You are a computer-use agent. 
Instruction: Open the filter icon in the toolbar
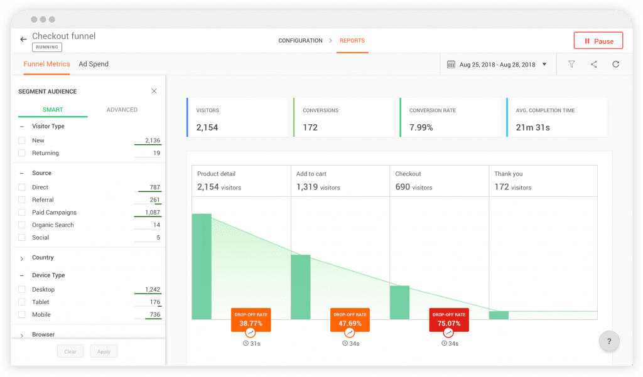pyautogui.click(x=571, y=64)
